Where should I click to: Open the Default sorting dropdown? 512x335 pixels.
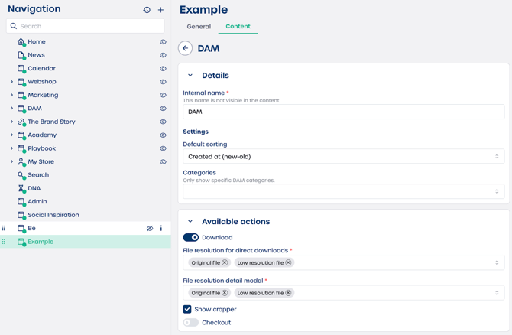[343, 157]
